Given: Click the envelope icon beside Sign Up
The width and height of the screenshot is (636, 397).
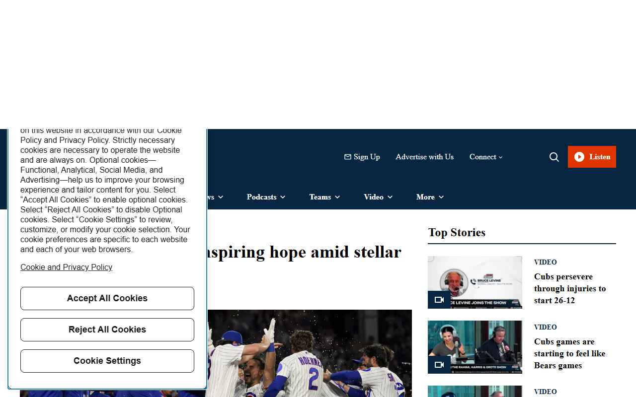Looking at the screenshot, I should click(x=348, y=157).
